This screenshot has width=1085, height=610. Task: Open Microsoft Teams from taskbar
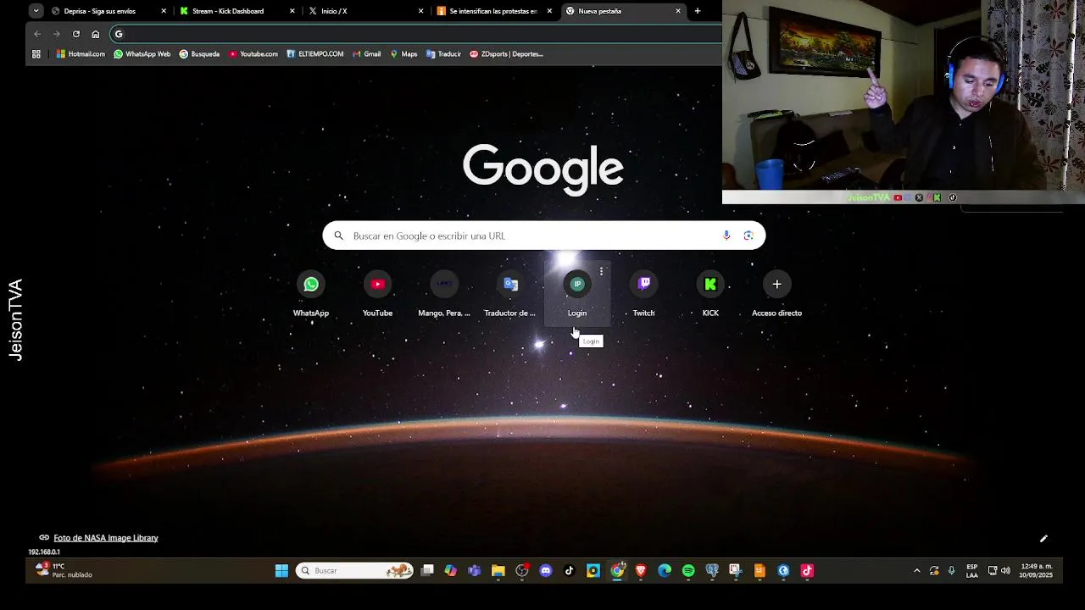[475, 571]
